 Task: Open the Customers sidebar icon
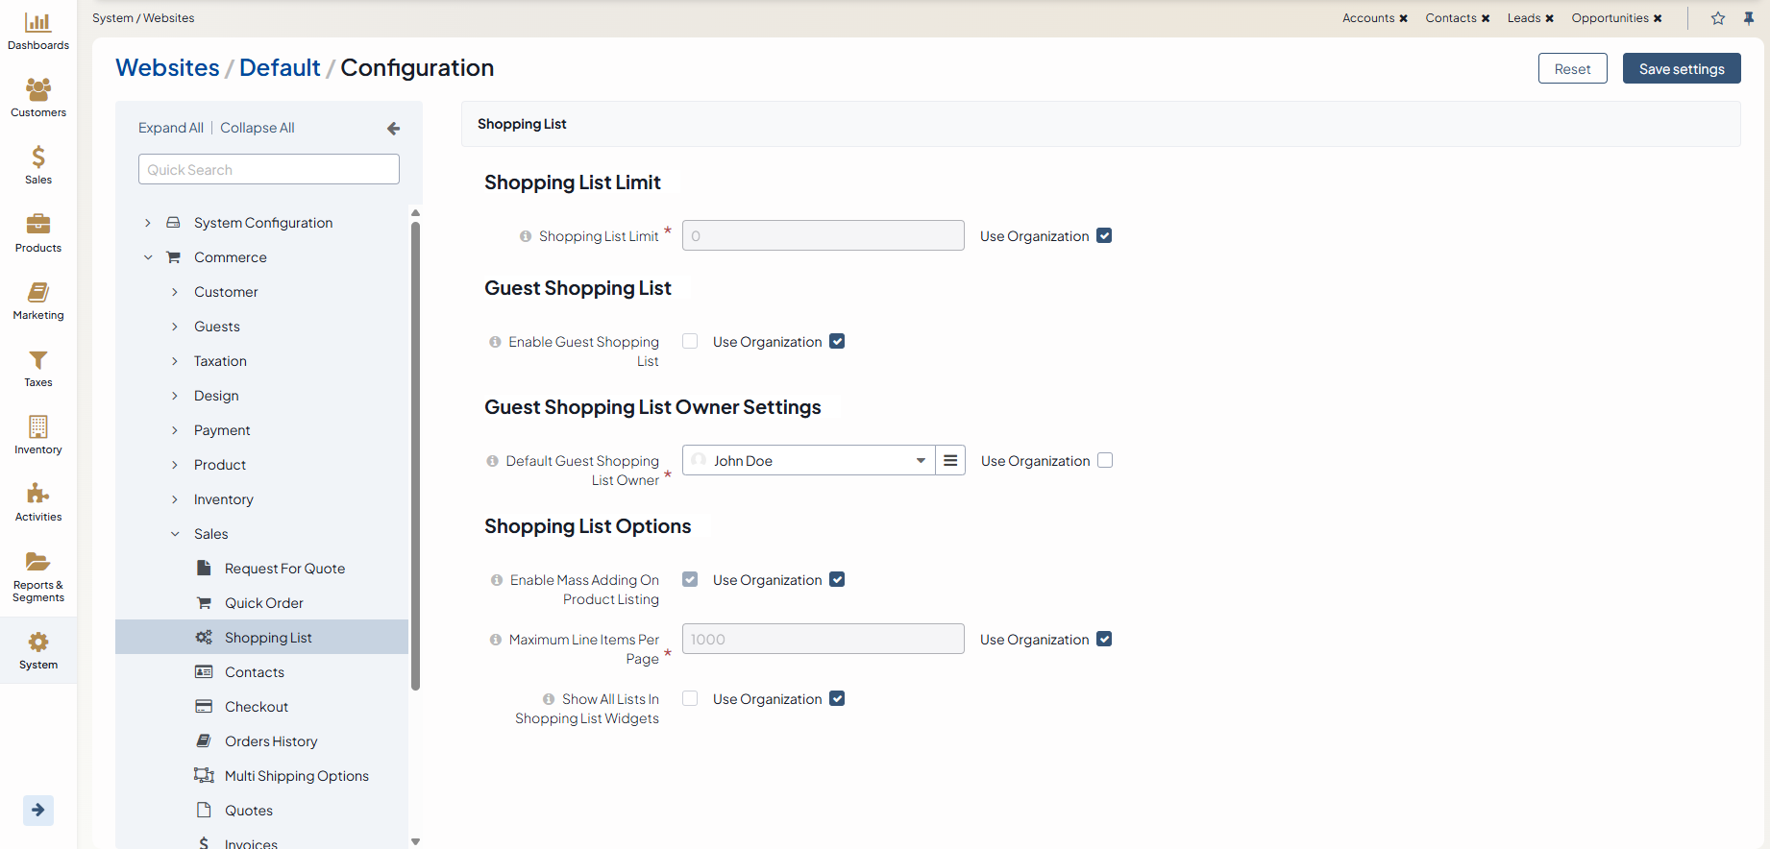[38, 90]
